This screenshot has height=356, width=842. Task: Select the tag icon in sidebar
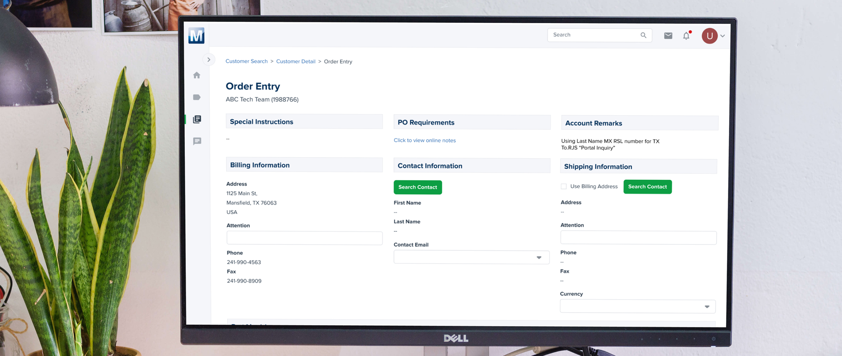click(196, 97)
